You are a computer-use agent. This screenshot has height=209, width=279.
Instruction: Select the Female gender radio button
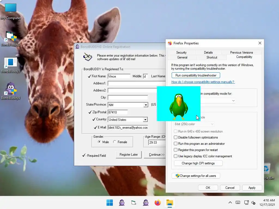point(114,142)
